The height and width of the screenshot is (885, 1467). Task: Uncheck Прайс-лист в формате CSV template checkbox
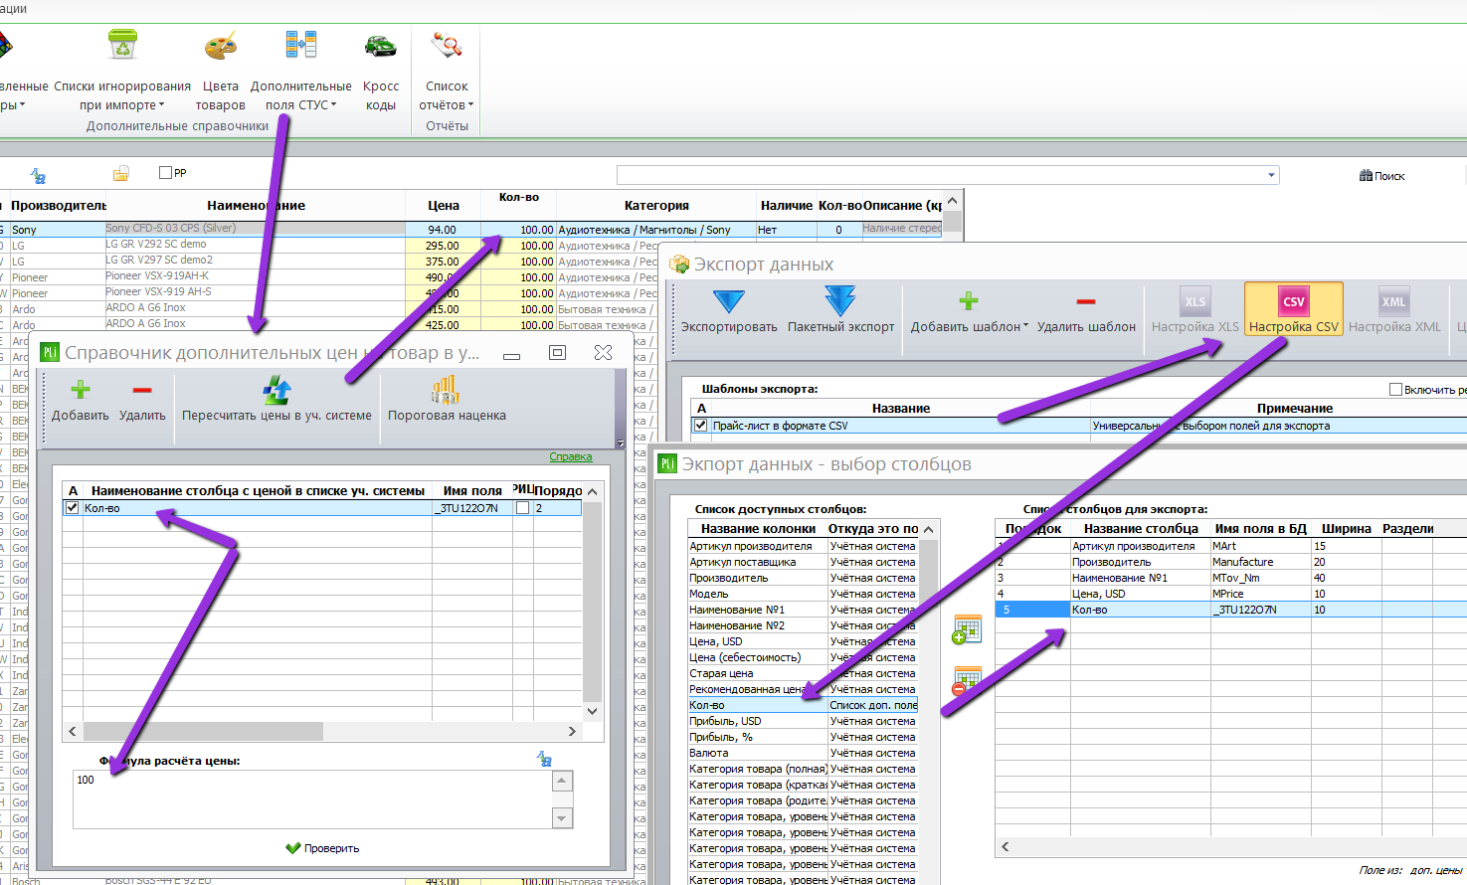coord(701,425)
